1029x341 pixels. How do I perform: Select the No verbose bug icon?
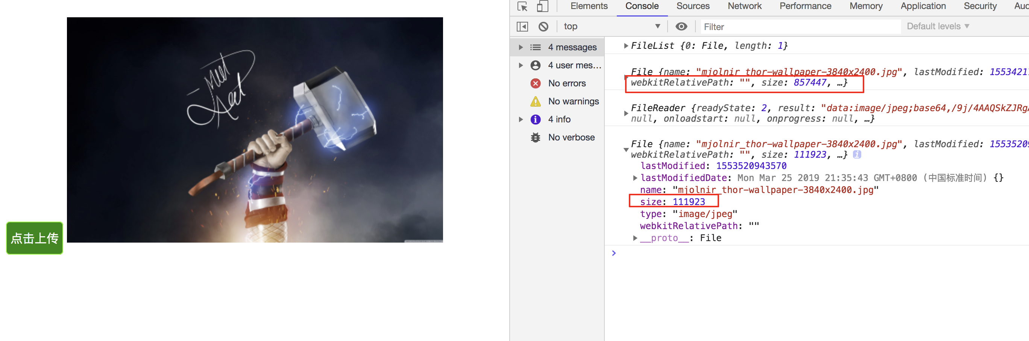pos(535,137)
